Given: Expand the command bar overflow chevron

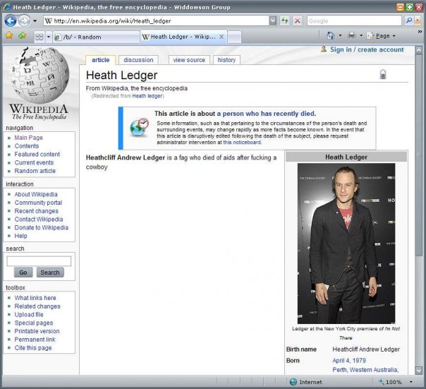Looking at the screenshot, I should click(x=420, y=32).
